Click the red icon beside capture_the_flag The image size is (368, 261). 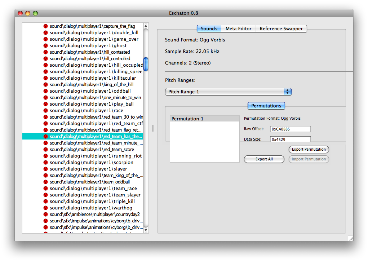46,26
